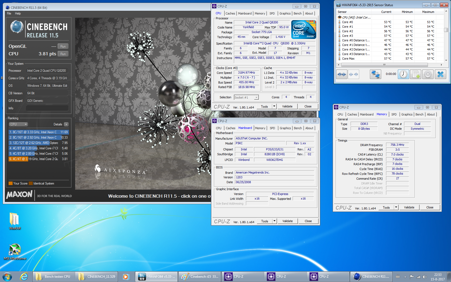This screenshot has width=451, height=282.
Task: Click Validate in the CPU tab window
Action: (287, 106)
